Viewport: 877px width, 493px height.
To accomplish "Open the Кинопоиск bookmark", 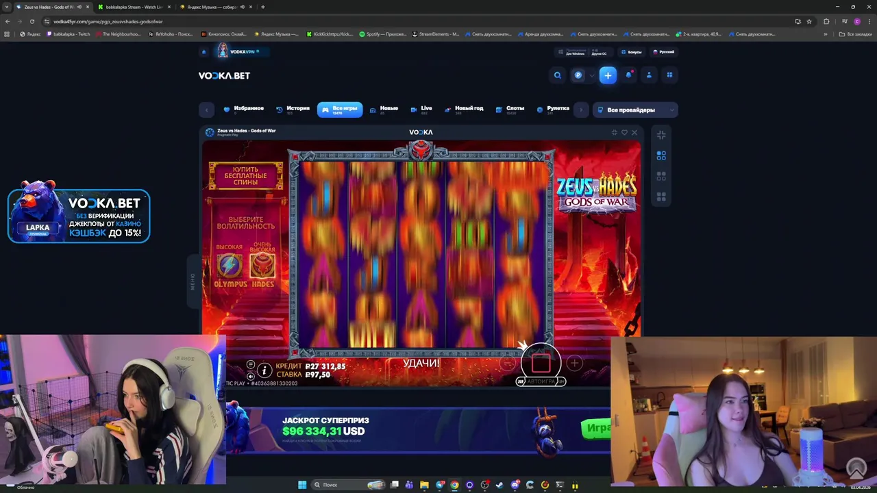I will click(x=224, y=34).
